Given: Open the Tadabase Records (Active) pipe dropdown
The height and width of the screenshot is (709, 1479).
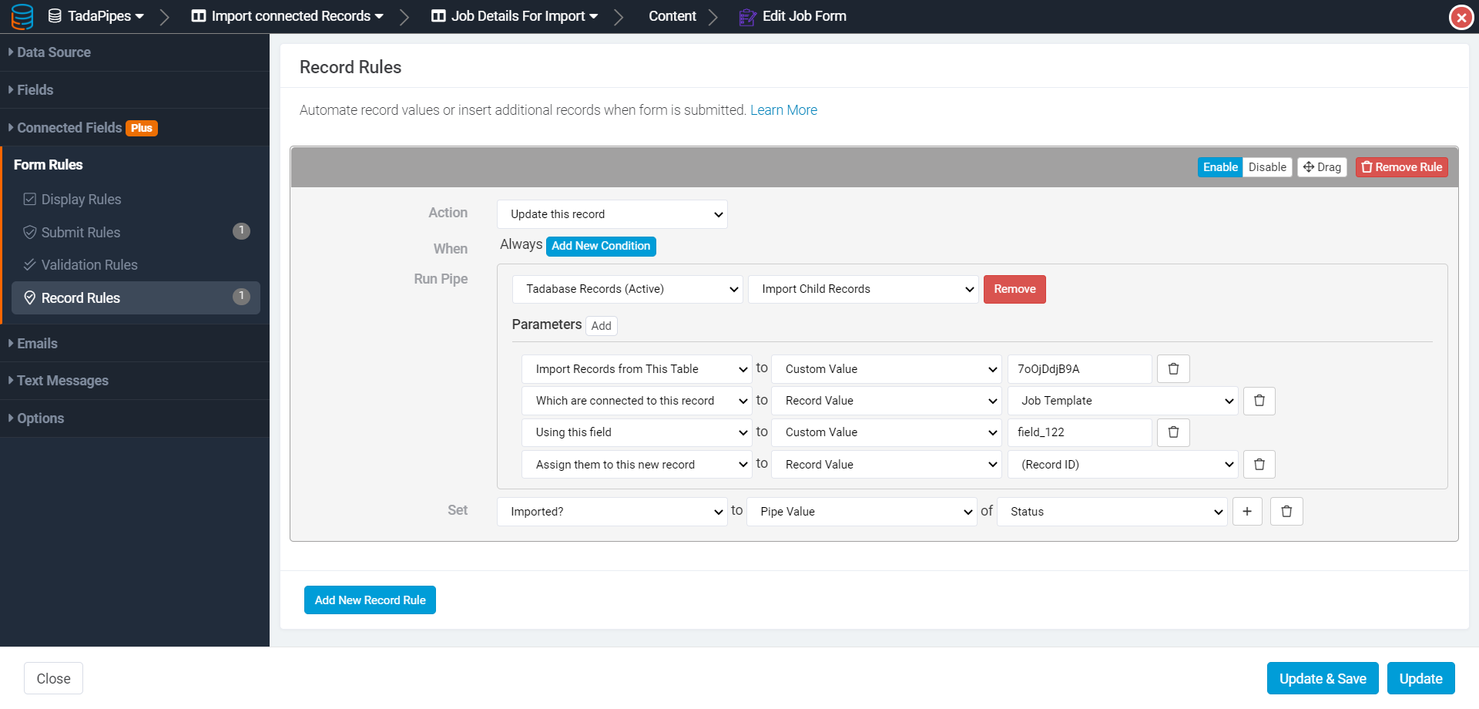Looking at the screenshot, I should pos(628,289).
